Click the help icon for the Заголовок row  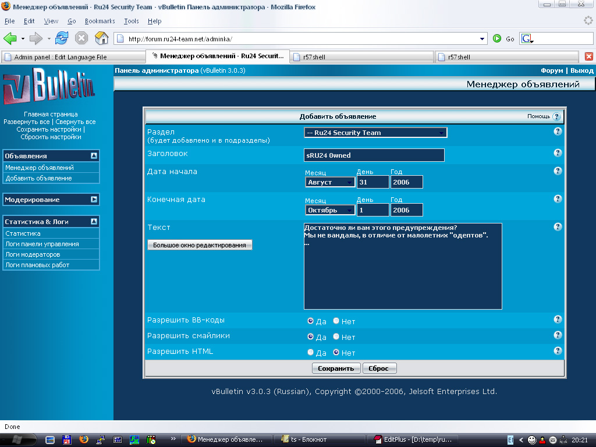point(558,153)
